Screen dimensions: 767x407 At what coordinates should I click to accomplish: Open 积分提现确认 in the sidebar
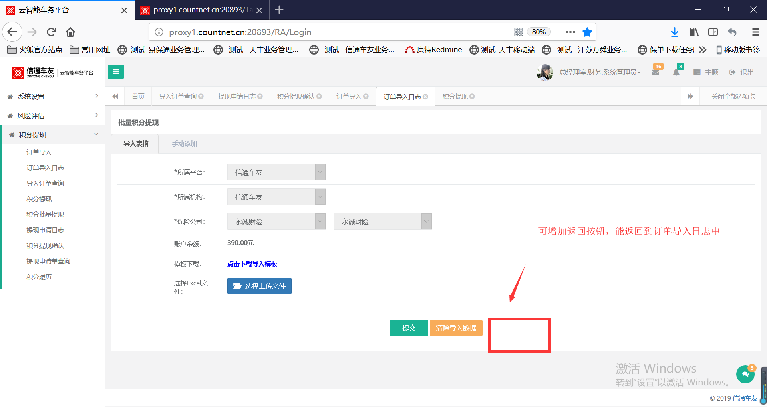(45, 245)
